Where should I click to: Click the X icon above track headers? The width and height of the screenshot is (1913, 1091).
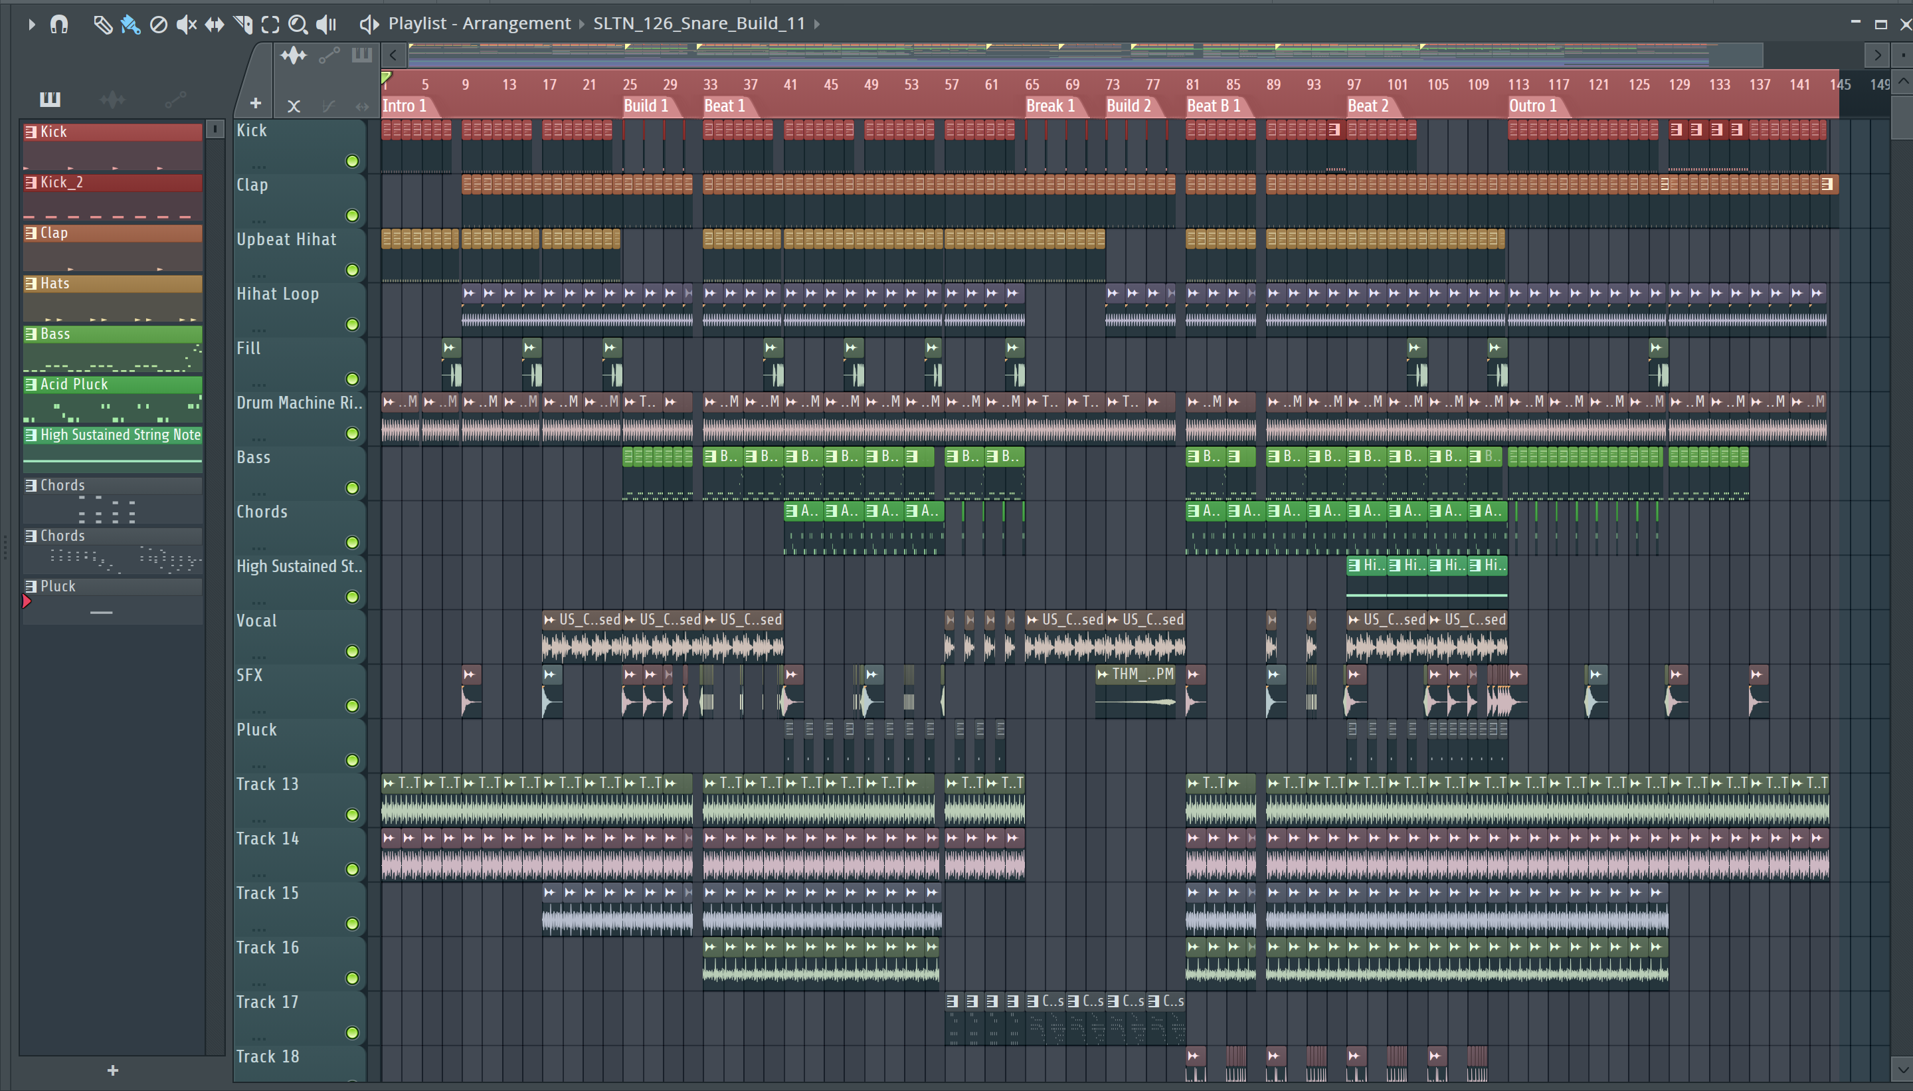click(294, 106)
